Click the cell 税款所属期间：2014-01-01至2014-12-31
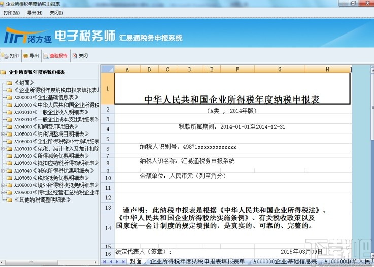 [232, 127]
